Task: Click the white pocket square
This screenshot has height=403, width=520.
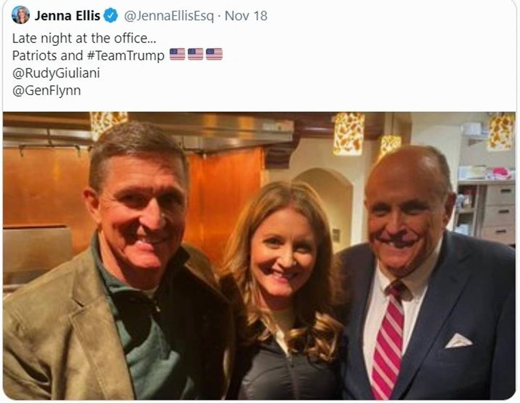Action: pos(459,341)
